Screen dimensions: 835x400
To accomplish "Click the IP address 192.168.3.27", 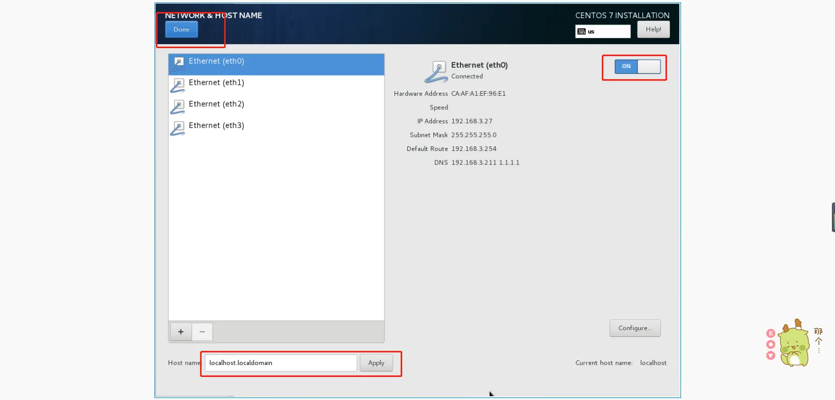I will (x=472, y=121).
